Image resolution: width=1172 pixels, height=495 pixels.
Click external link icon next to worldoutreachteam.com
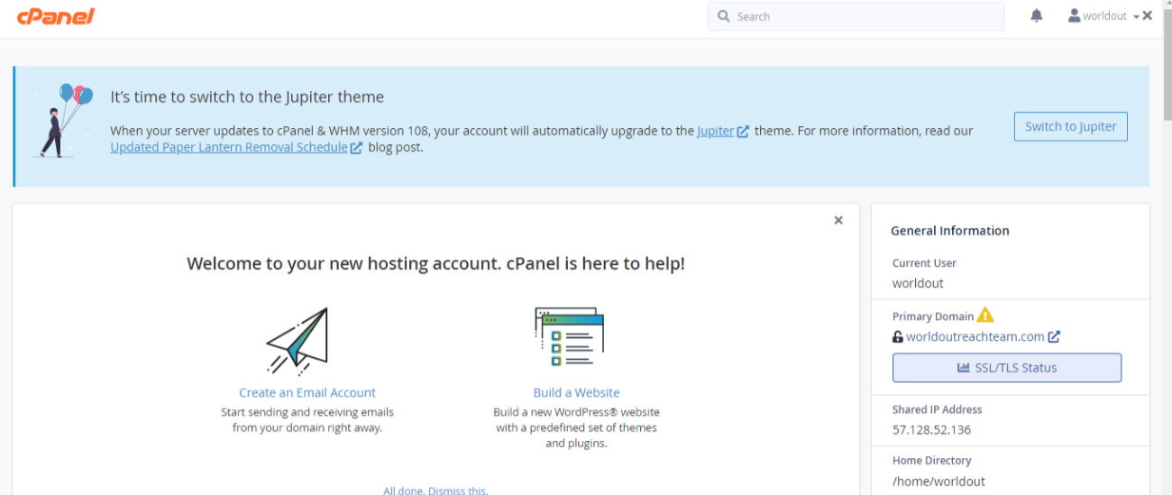[x=1054, y=336]
